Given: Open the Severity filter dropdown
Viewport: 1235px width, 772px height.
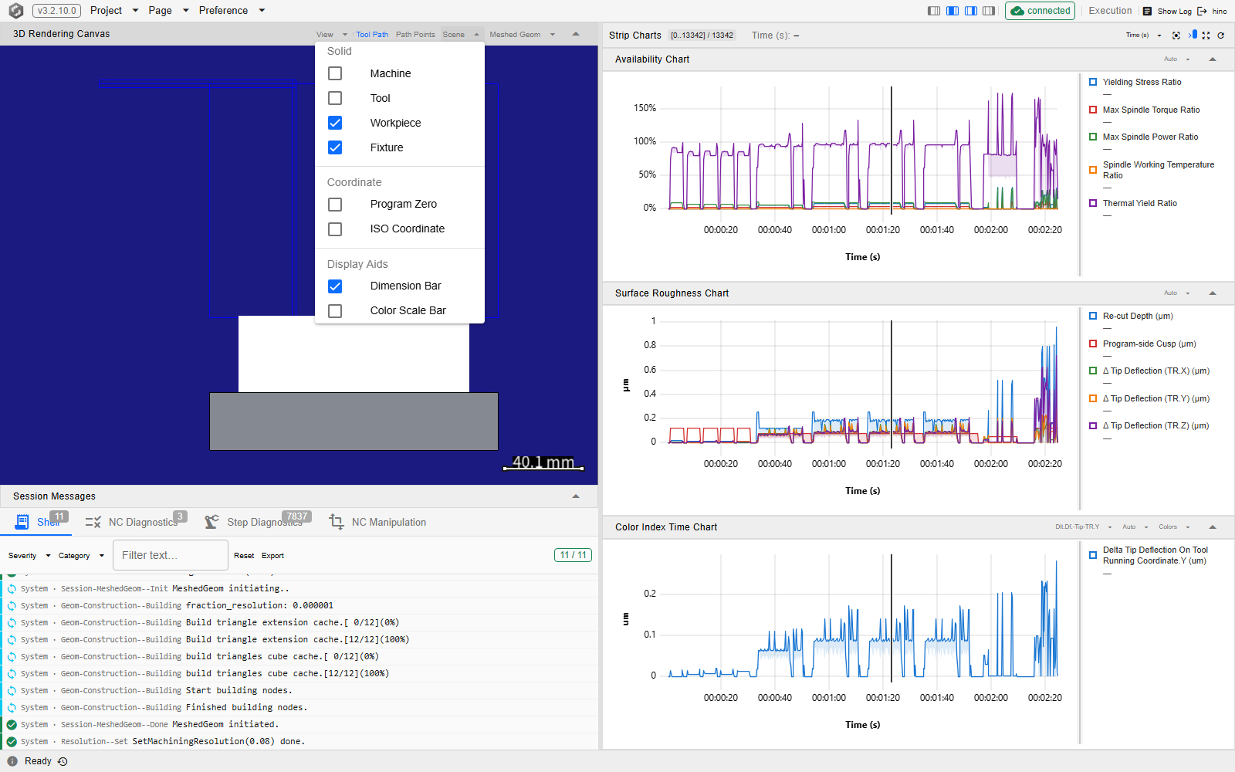Looking at the screenshot, I should click(x=29, y=556).
